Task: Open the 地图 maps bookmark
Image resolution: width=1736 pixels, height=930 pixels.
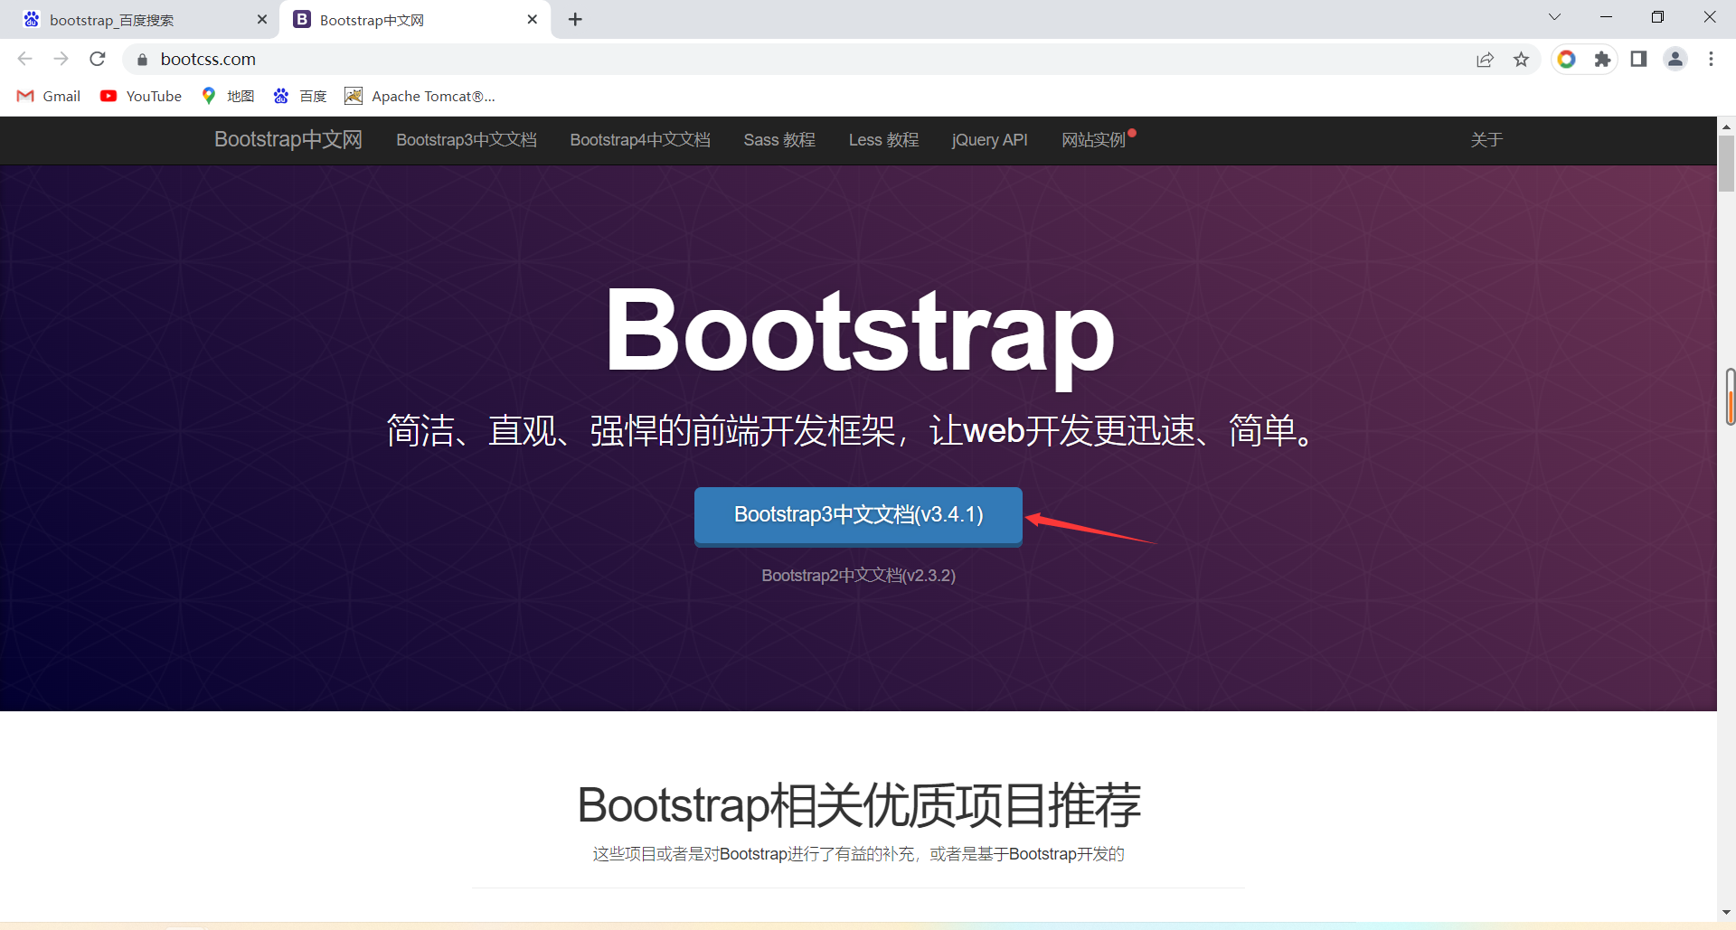Action: click(x=228, y=96)
